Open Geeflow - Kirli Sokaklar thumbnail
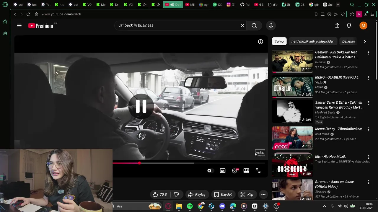The image size is (378, 212). click(x=292, y=61)
